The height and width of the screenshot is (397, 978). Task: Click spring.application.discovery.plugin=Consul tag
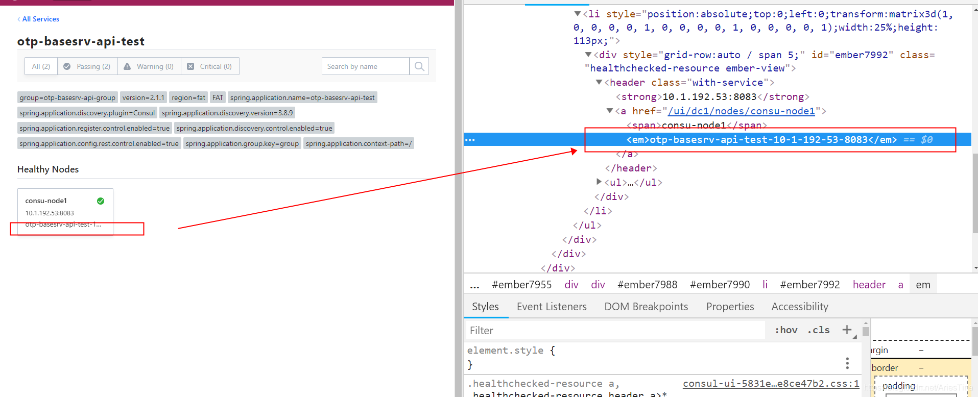87,113
